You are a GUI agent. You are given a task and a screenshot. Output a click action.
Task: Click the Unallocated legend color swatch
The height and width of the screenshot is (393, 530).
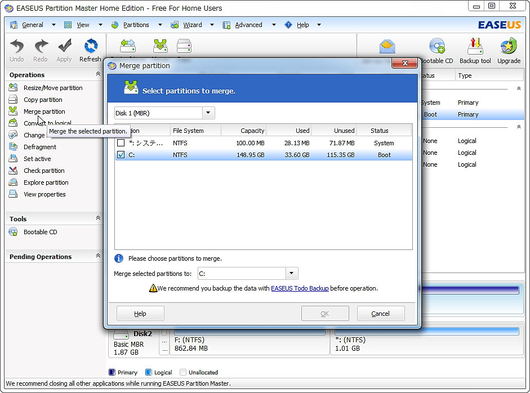pyautogui.click(x=183, y=372)
